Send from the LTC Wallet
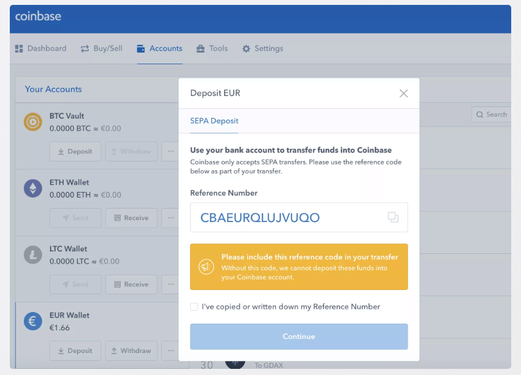Viewport: 521px width, 375px height. [75, 284]
